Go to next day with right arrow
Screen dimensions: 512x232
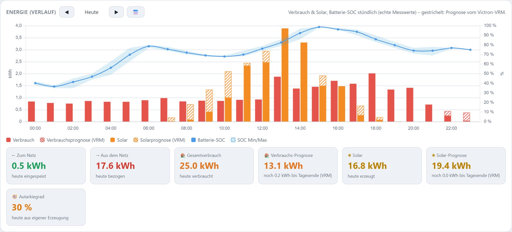116,12
